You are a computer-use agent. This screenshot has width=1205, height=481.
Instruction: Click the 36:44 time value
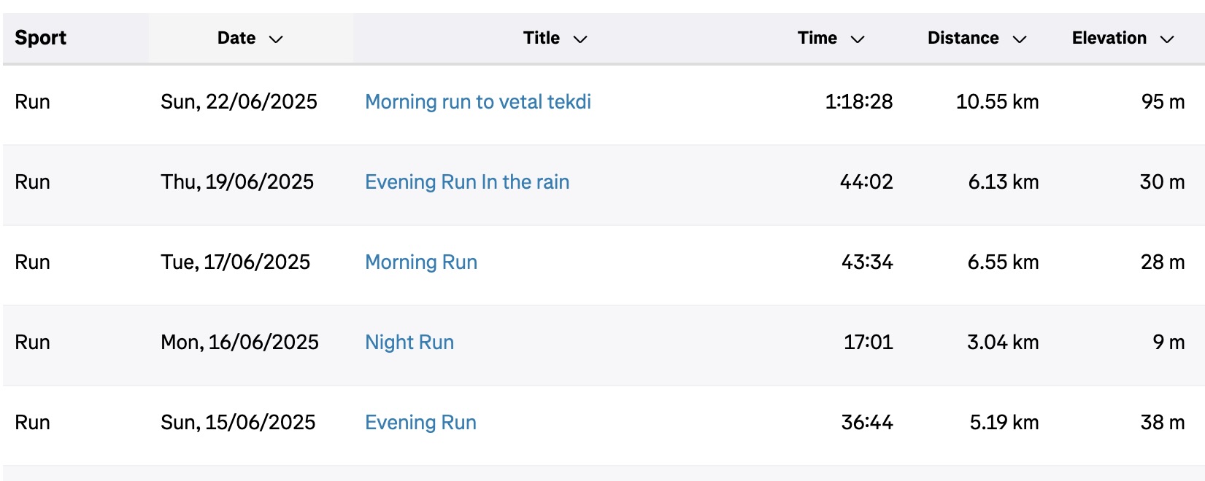click(x=867, y=423)
